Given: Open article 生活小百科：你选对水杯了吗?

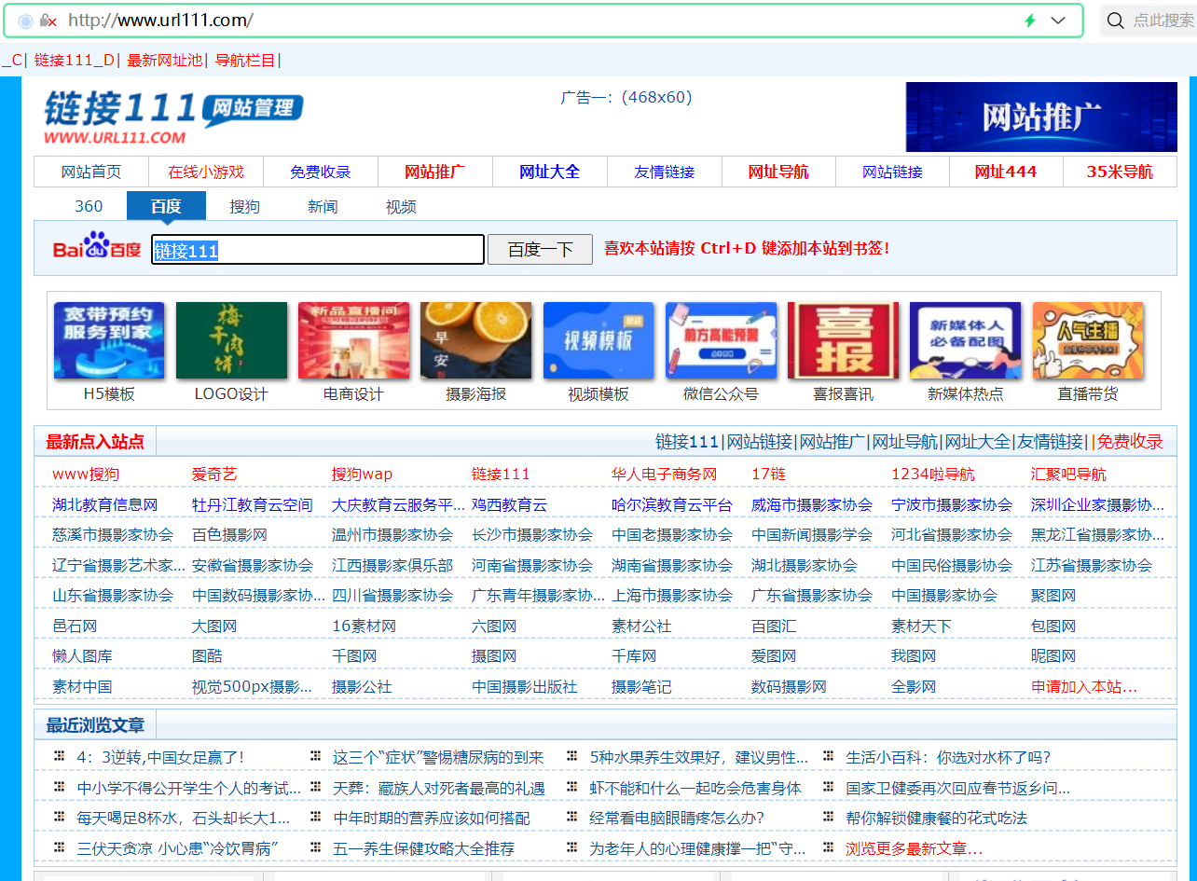Looking at the screenshot, I should pyautogui.click(x=948, y=758).
